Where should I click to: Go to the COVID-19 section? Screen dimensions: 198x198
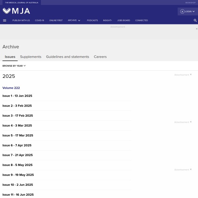click(39, 20)
